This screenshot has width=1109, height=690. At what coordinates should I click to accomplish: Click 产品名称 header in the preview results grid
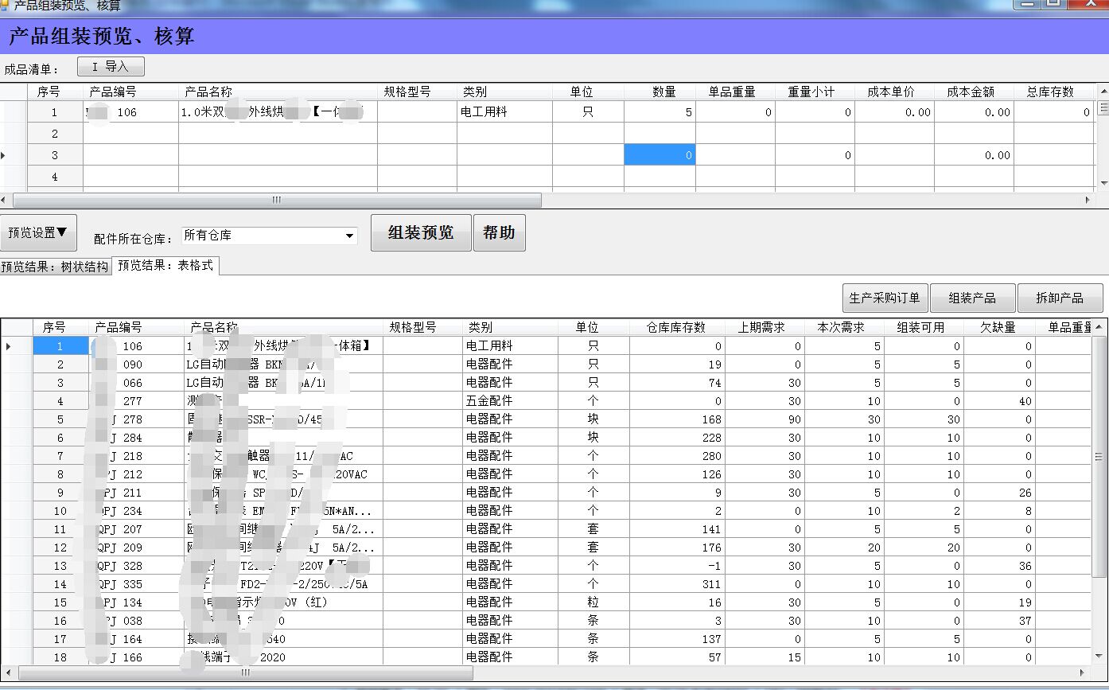(283, 328)
